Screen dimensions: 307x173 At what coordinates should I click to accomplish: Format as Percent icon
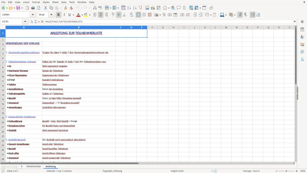(x=164, y=15)
